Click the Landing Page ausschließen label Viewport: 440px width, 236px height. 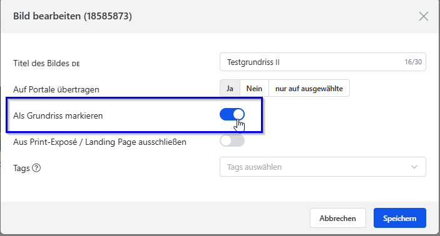pyautogui.click(x=100, y=142)
